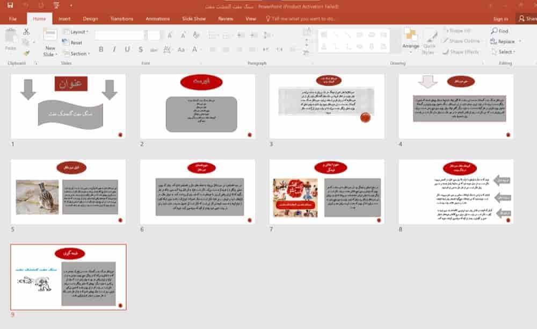The height and width of the screenshot is (329, 537).
Task: Click the Tell me what you want field
Action: tap(303, 19)
